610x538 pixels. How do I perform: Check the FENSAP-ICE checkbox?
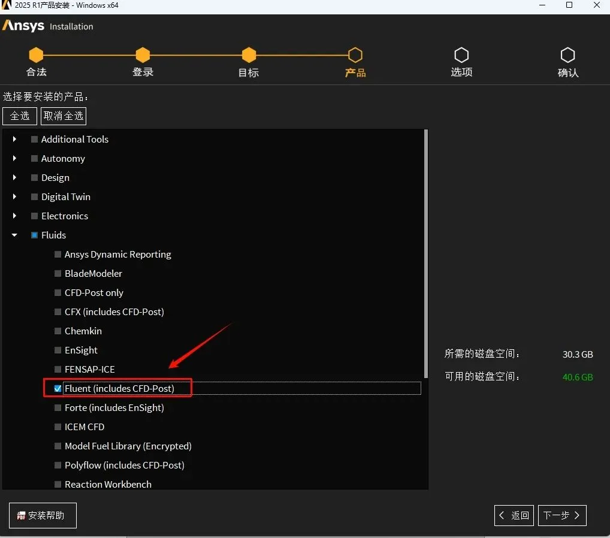coord(58,369)
